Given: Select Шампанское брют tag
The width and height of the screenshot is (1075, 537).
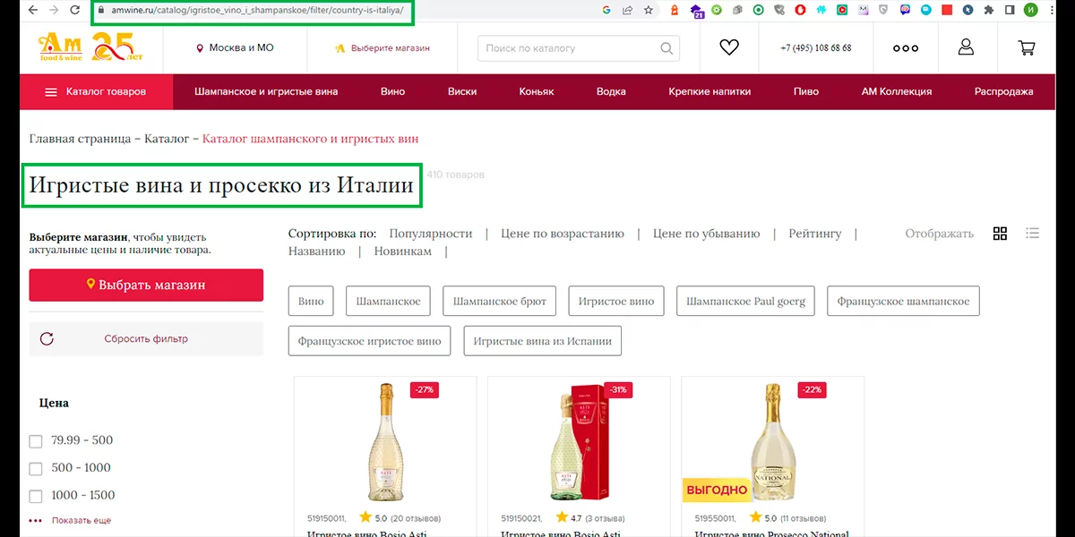Looking at the screenshot, I should (x=500, y=302).
